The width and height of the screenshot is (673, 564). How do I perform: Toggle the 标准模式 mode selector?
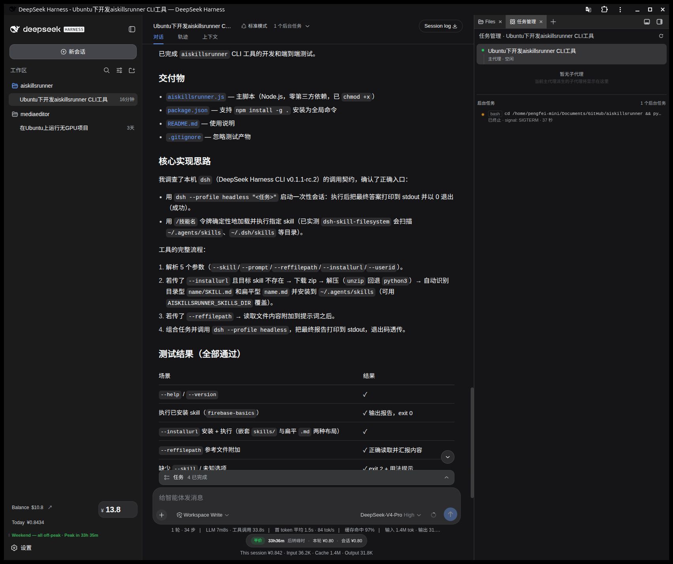(x=254, y=26)
